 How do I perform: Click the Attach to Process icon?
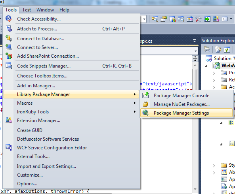9,28
